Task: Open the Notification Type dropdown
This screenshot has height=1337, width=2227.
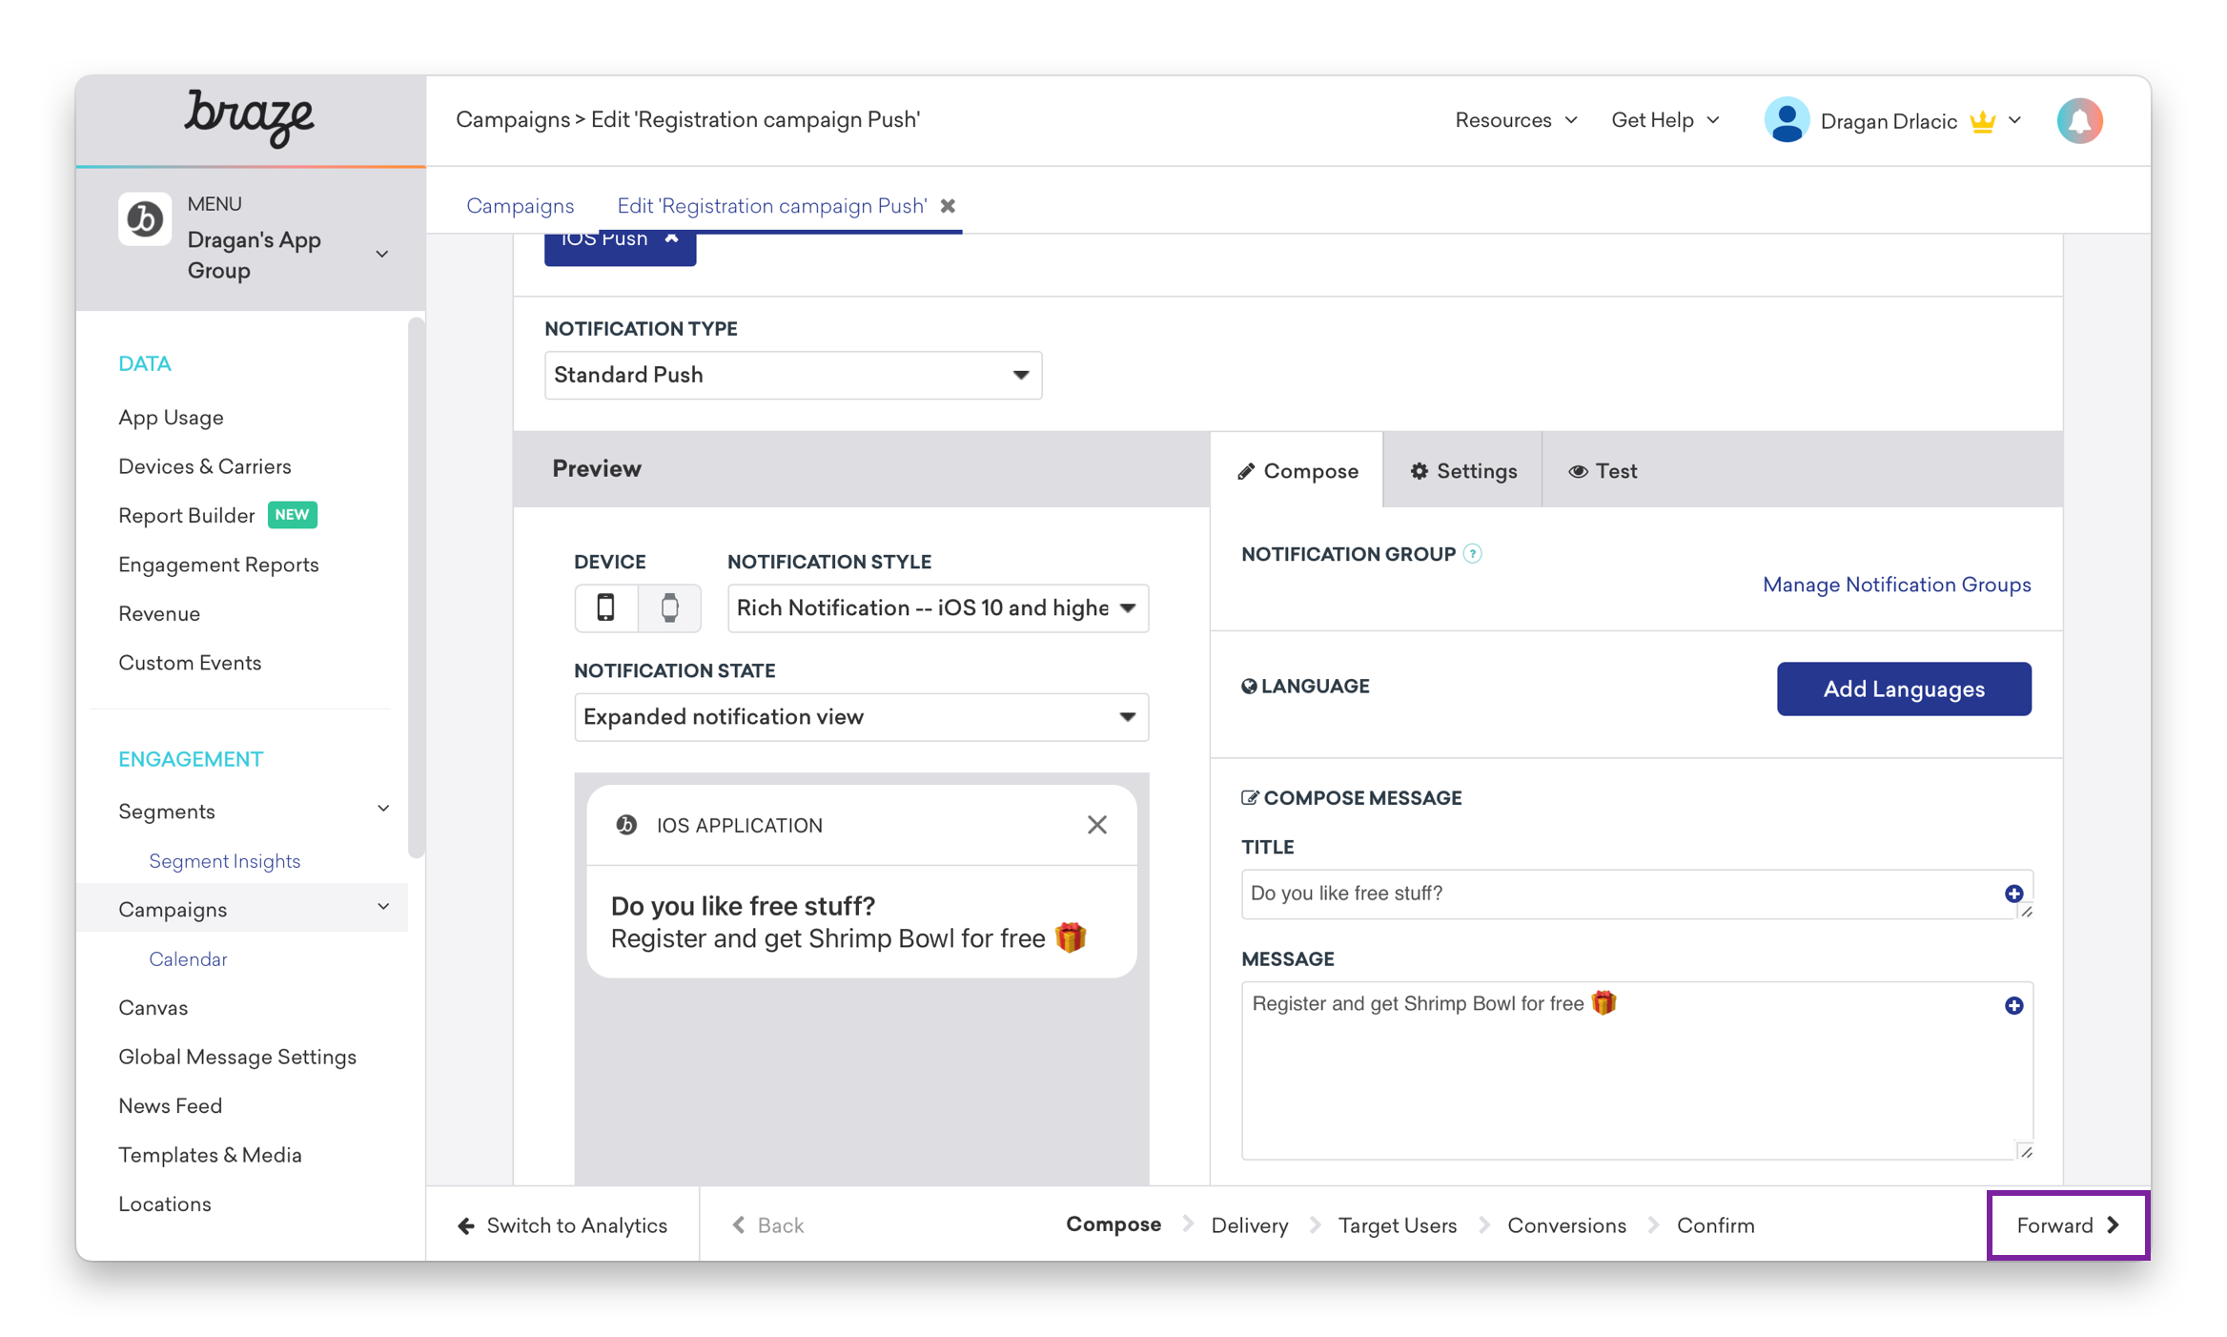Action: tap(792, 375)
